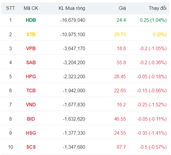Click the BID price 46.55
The height and width of the screenshot is (155, 171).
[120, 119]
